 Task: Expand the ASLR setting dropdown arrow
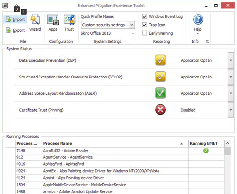point(231,93)
